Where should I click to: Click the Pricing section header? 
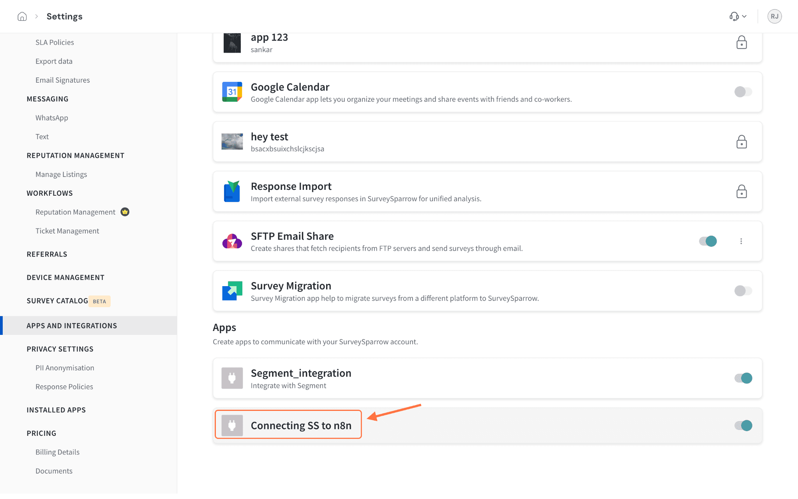point(41,434)
